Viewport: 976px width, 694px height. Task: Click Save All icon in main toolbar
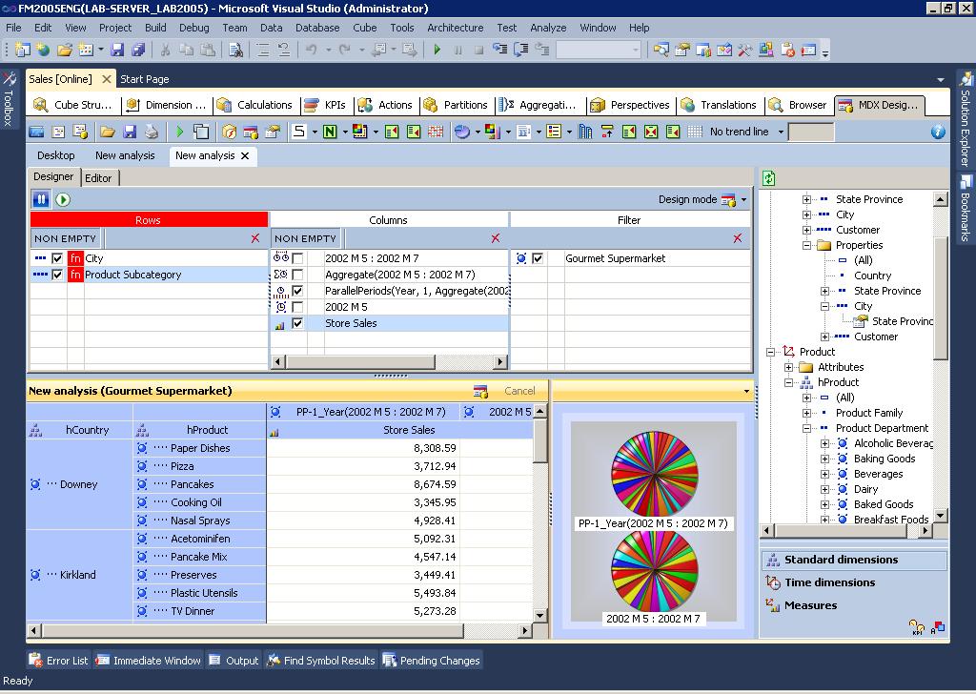point(138,50)
